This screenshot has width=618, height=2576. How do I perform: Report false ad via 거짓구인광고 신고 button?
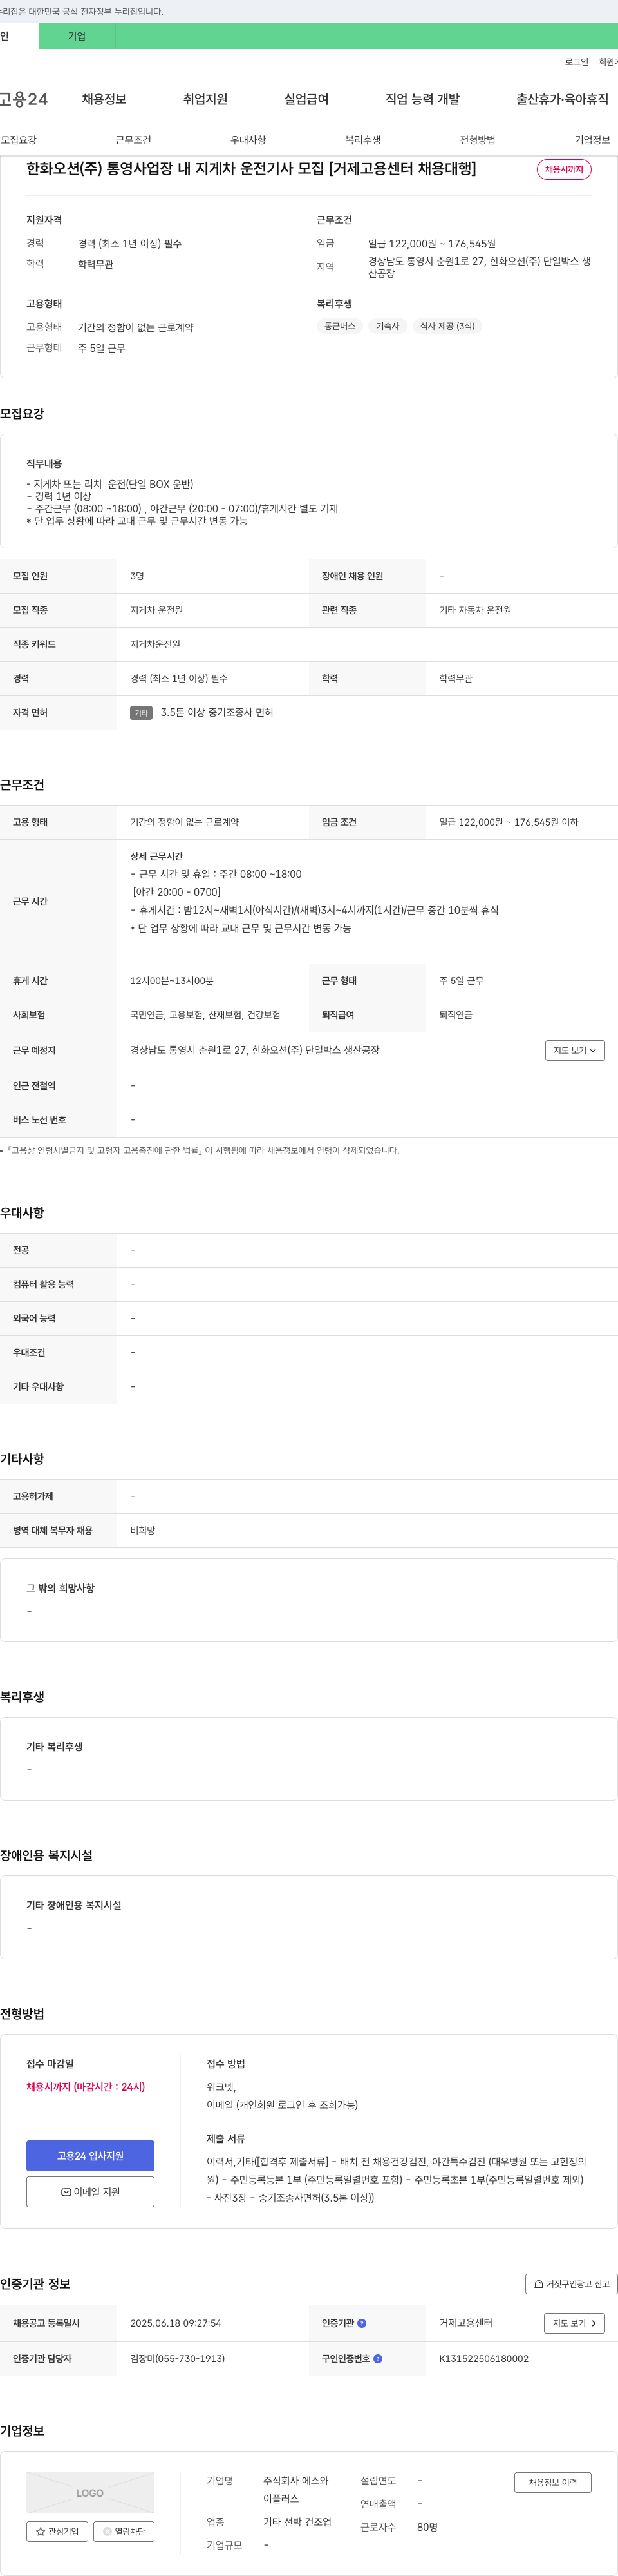pyautogui.click(x=571, y=2284)
